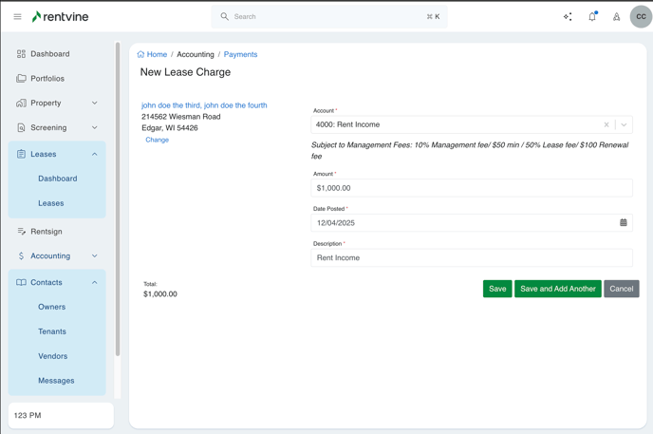The height and width of the screenshot is (434, 653).
Task: Click the CC user avatar
Action: click(x=641, y=16)
